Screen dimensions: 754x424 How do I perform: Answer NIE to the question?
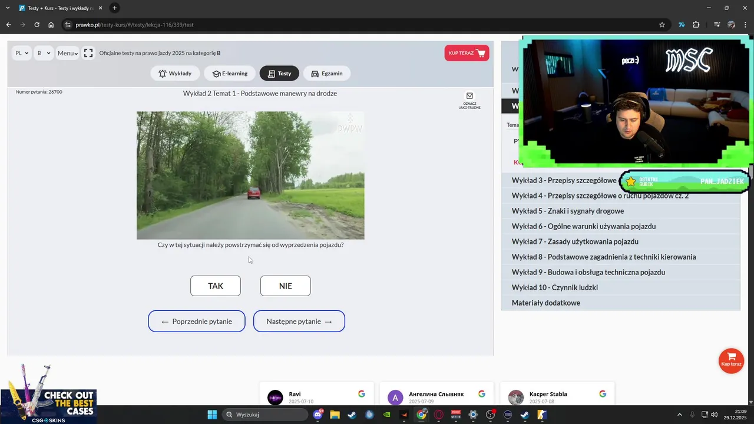coord(285,286)
